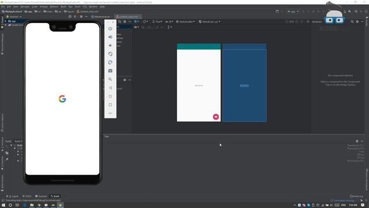
Task: Open File Explorer from taskbar
Action: click(x=32, y=205)
